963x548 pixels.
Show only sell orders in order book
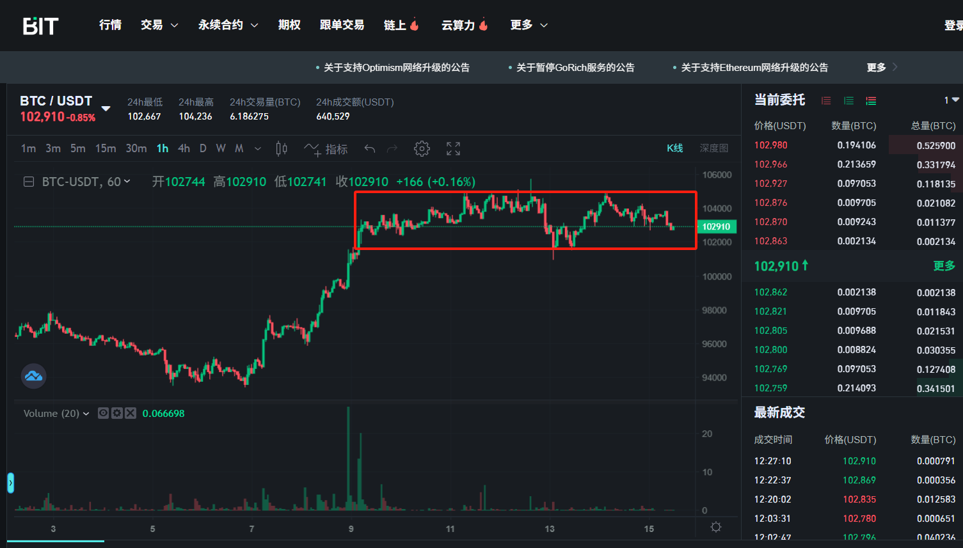pyautogui.click(x=826, y=100)
